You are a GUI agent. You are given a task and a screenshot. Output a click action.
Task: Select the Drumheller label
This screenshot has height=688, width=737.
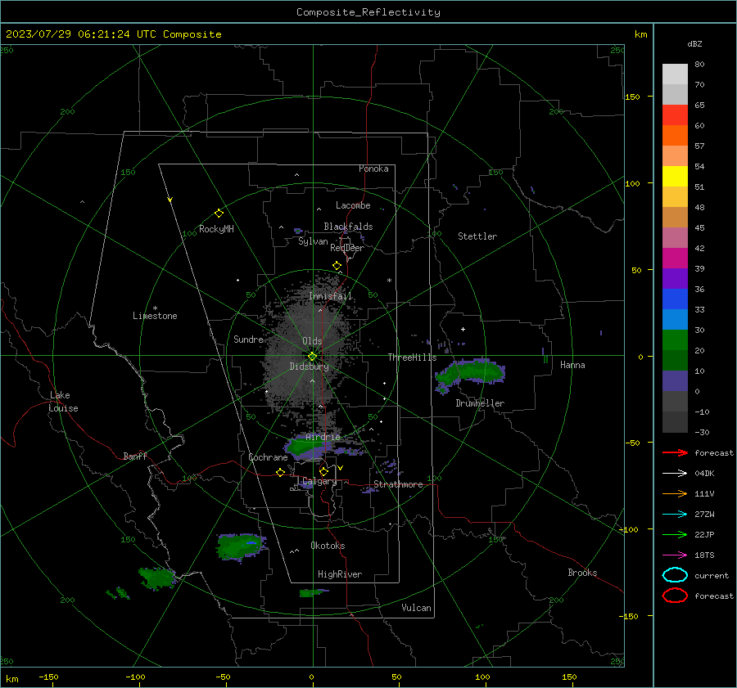coord(480,403)
